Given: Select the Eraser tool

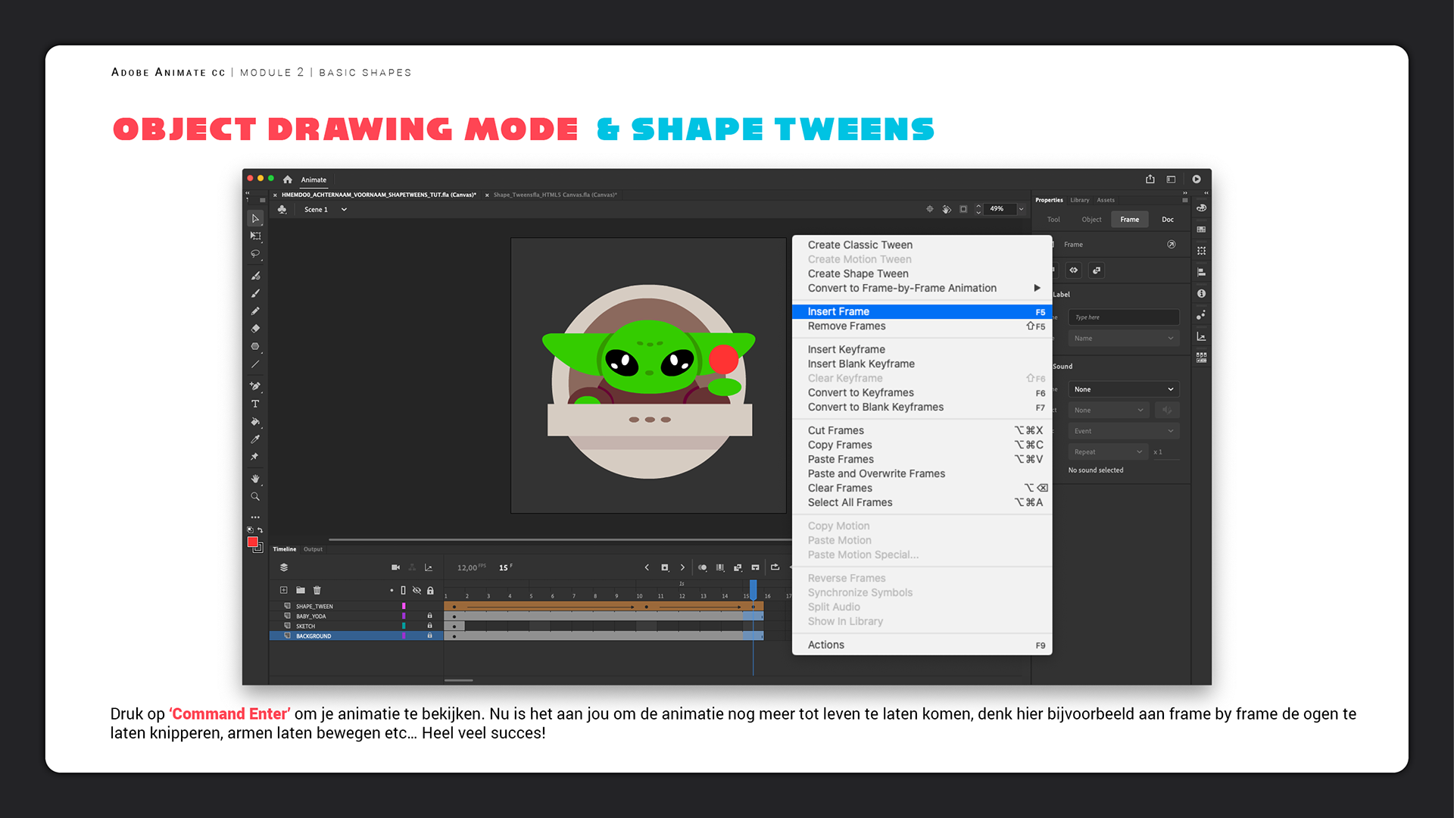Looking at the screenshot, I should pyautogui.click(x=255, y=329).
